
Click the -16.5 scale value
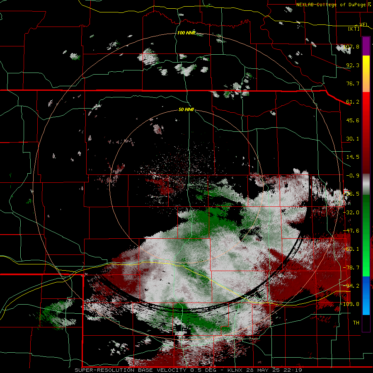351,194
